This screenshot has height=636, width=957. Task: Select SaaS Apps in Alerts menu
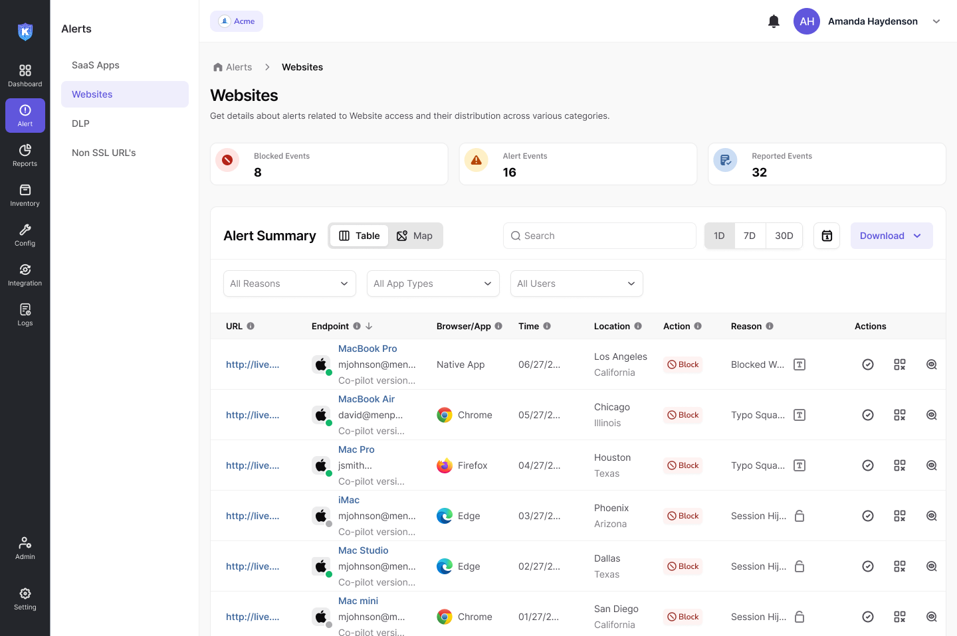[96, 65]
